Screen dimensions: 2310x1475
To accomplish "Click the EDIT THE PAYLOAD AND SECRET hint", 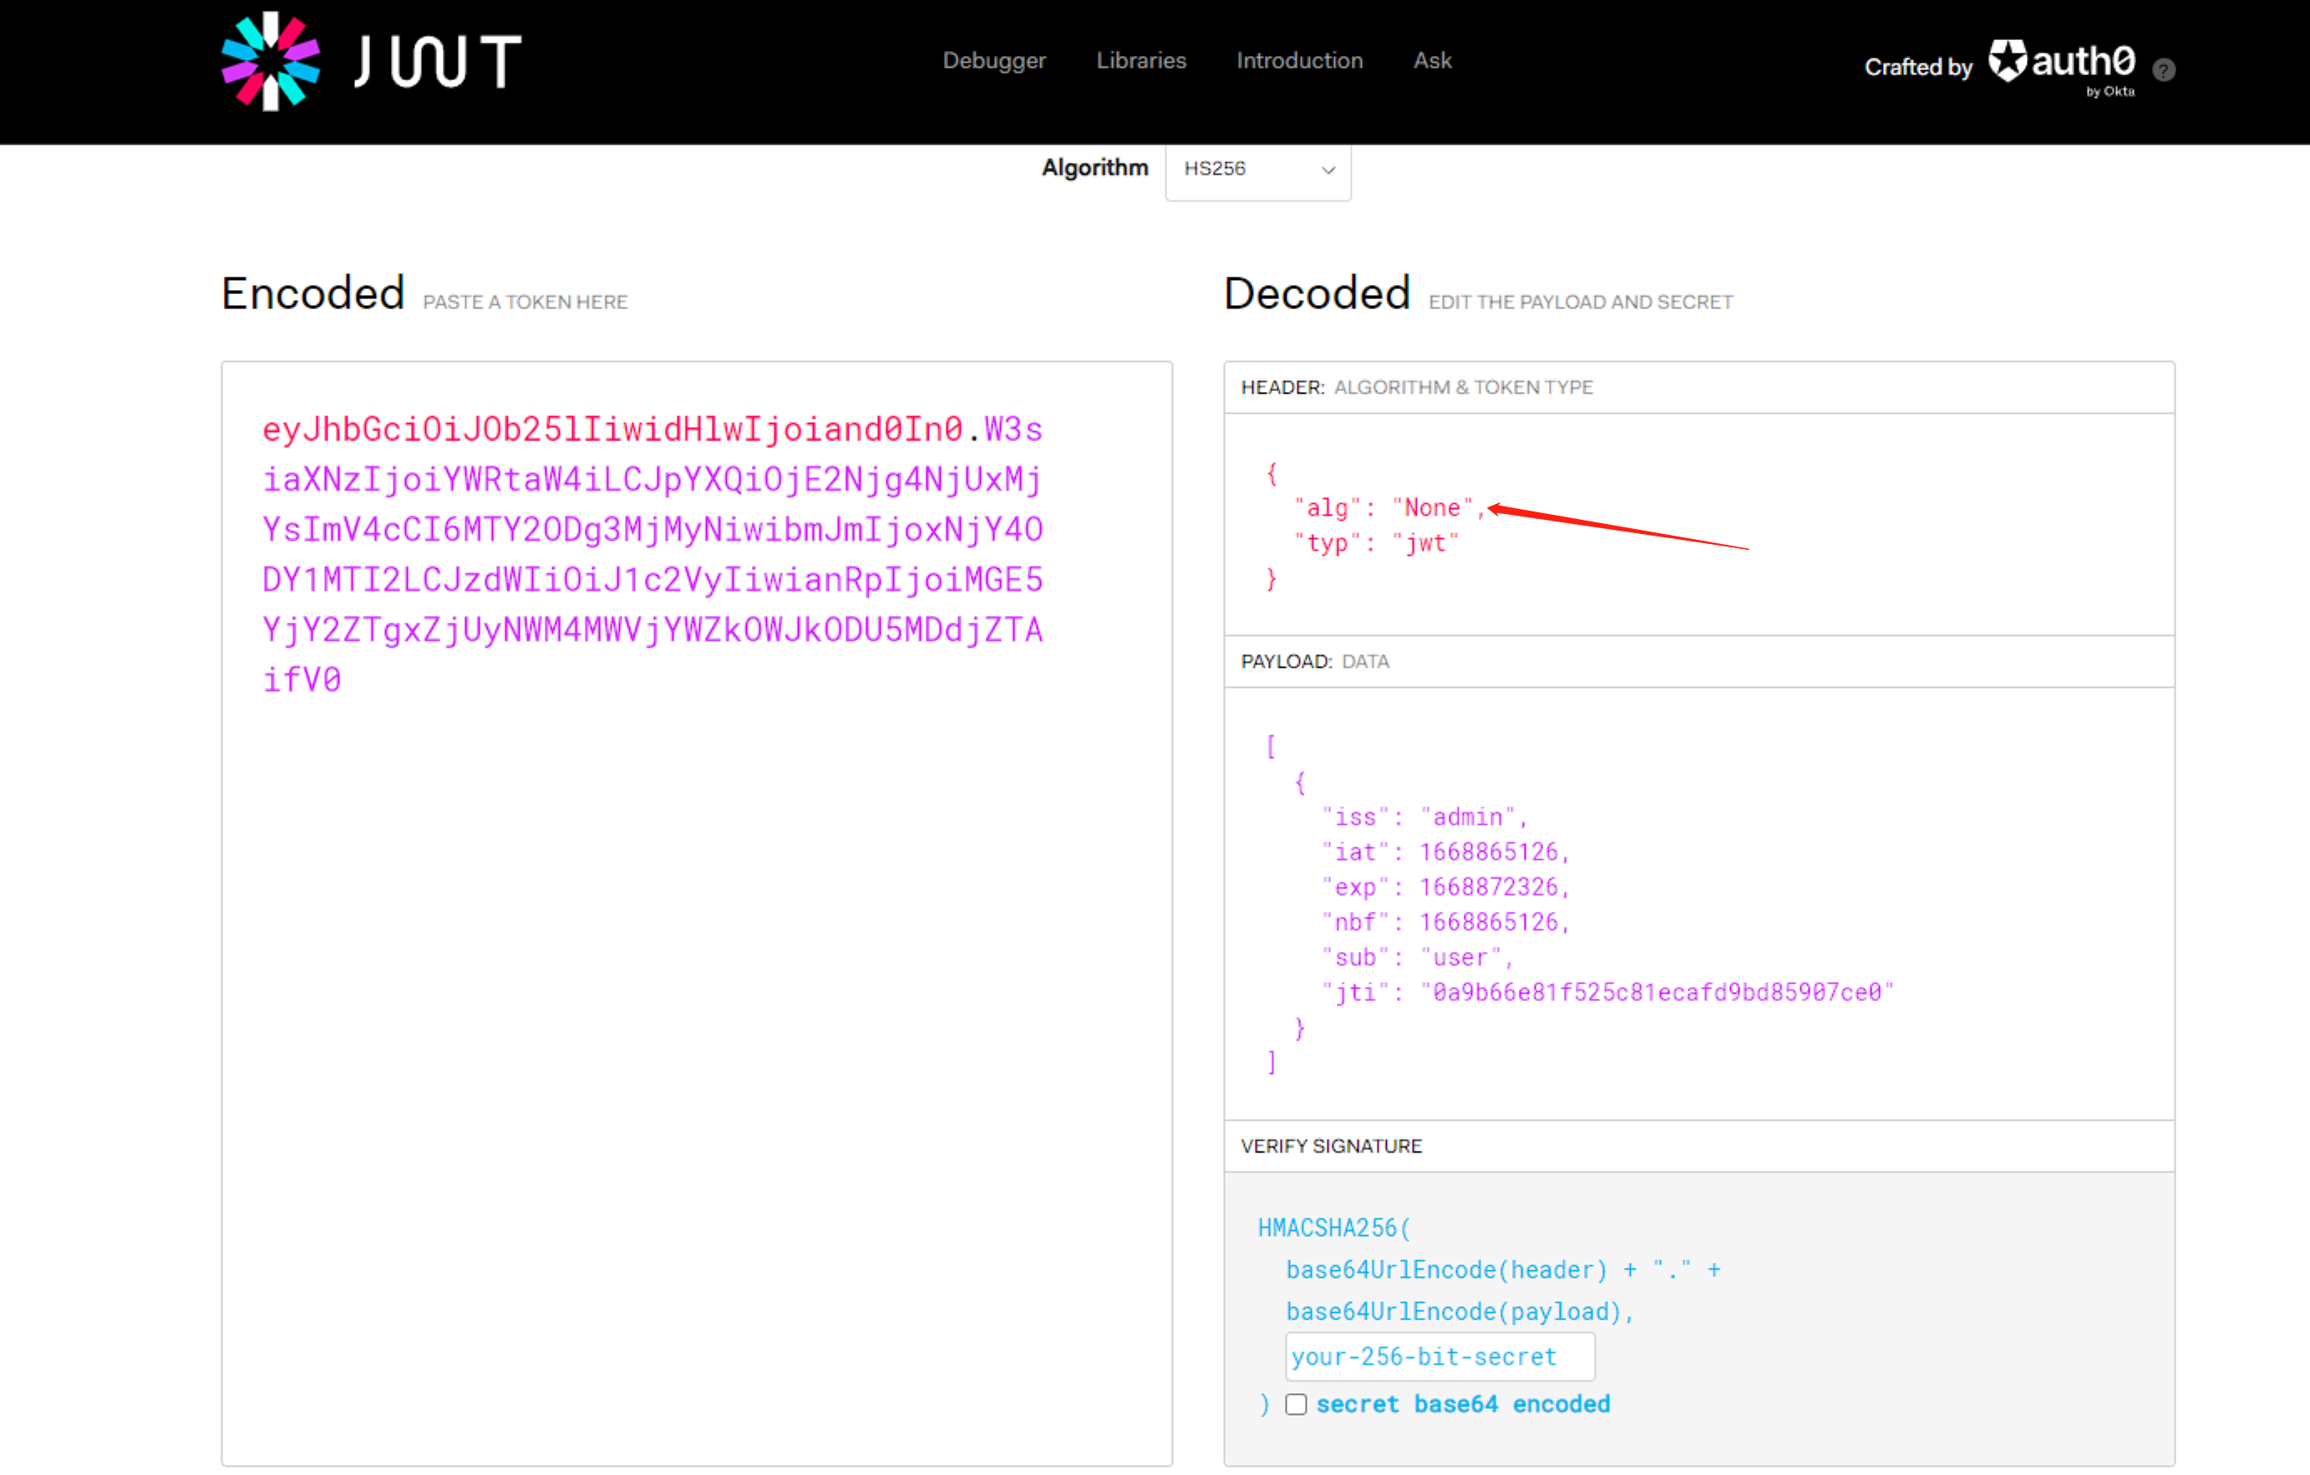I will click(1580, 303).
